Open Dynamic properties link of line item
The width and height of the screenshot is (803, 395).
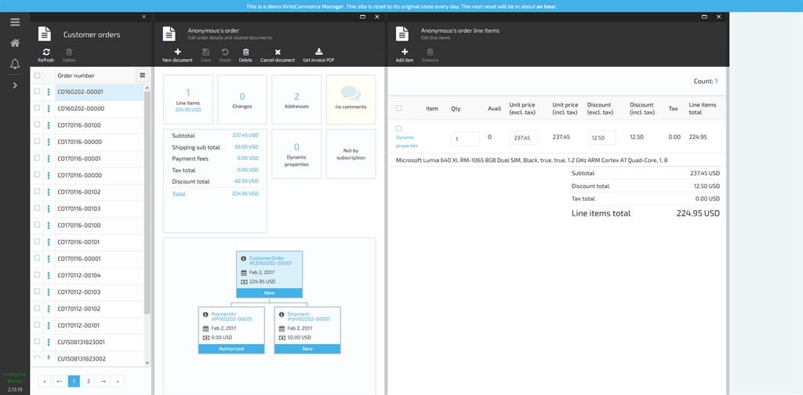click(407, 142)
